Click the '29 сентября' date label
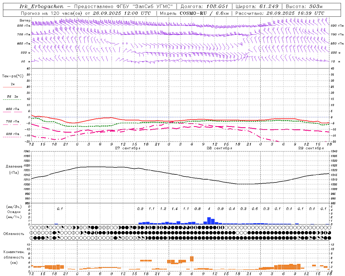Screen dimensions: 345x276 (311, 148)
